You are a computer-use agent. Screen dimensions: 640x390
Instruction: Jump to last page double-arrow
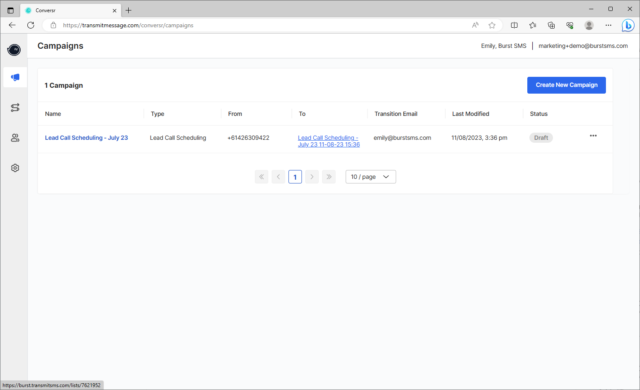[329, 177]
